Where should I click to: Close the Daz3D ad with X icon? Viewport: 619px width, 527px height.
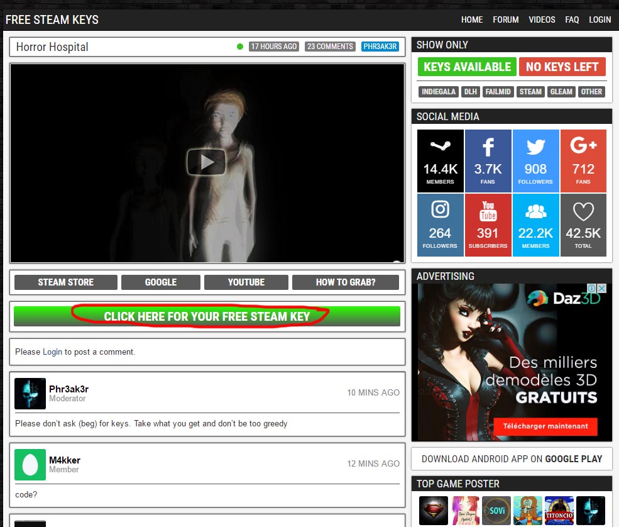601,289
